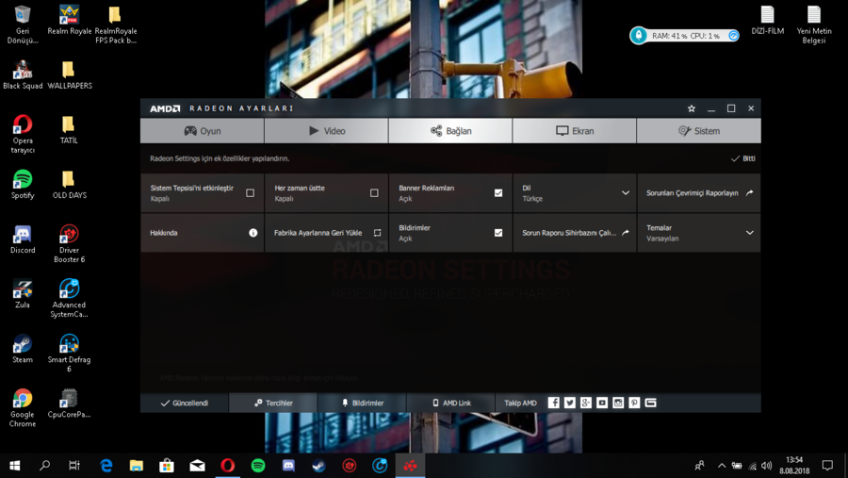This screenshot has height=478, width=848.
Task: Select the DİZİ-FİLM desktop file
Action: pyautogui.click(x=767, y=20)
